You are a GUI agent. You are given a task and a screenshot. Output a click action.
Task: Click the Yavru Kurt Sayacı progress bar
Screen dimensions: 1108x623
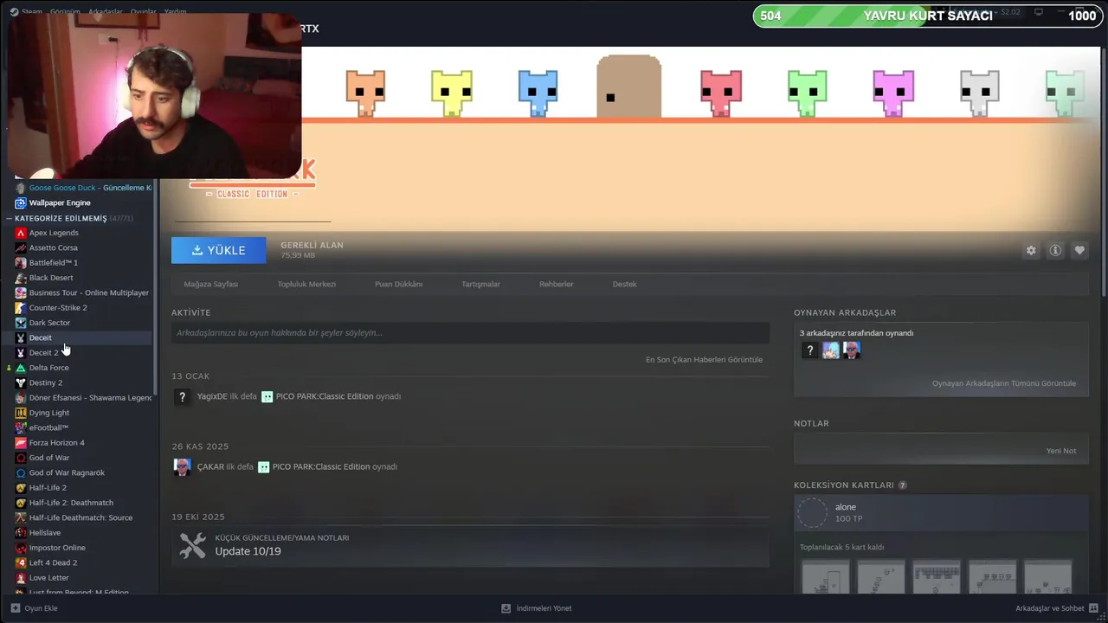pos(926,16)
